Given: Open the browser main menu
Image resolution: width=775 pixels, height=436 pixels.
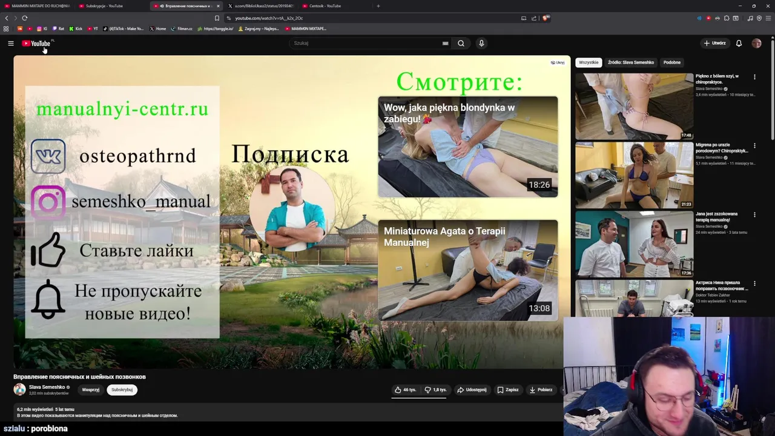Looking at the screenshot, I should (x=768, y=18).
